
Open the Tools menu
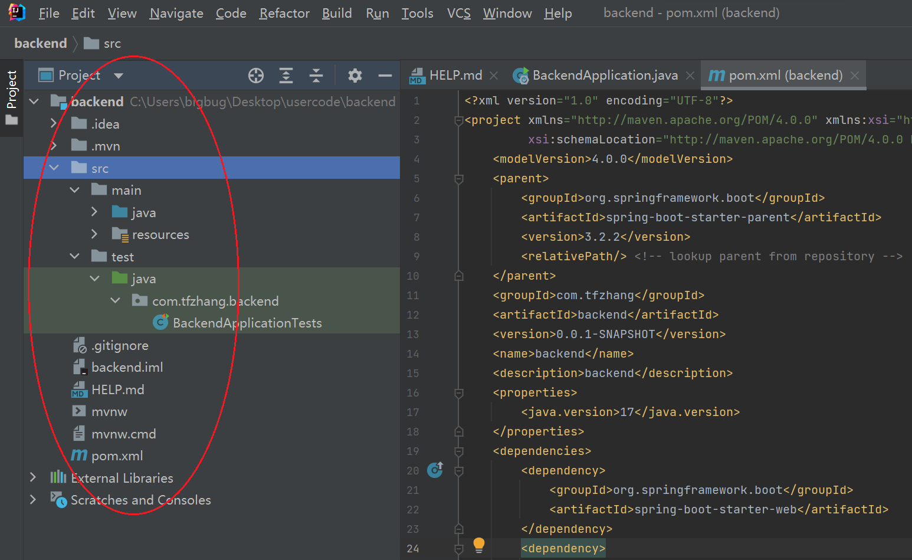coord(417,13)
